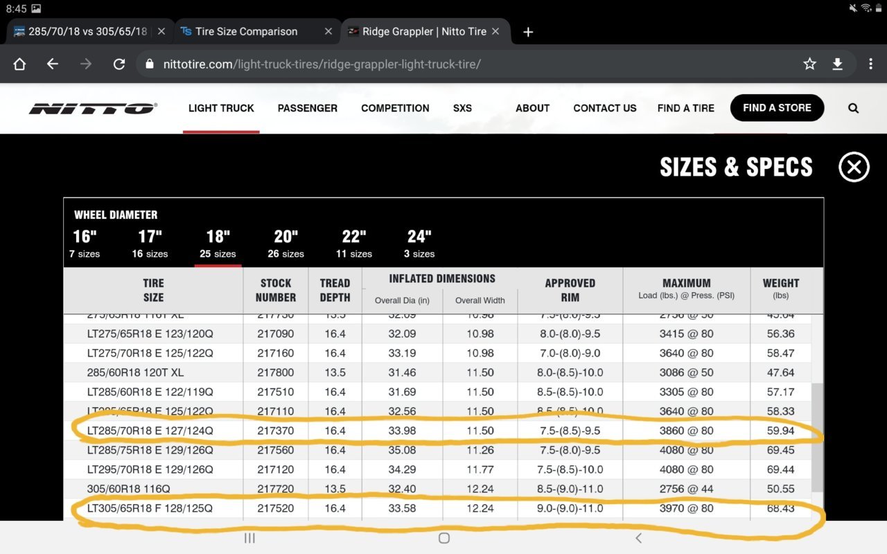Reload the page with refresh icon
Viewport: 887px width, 554px height.
[119, 64]
